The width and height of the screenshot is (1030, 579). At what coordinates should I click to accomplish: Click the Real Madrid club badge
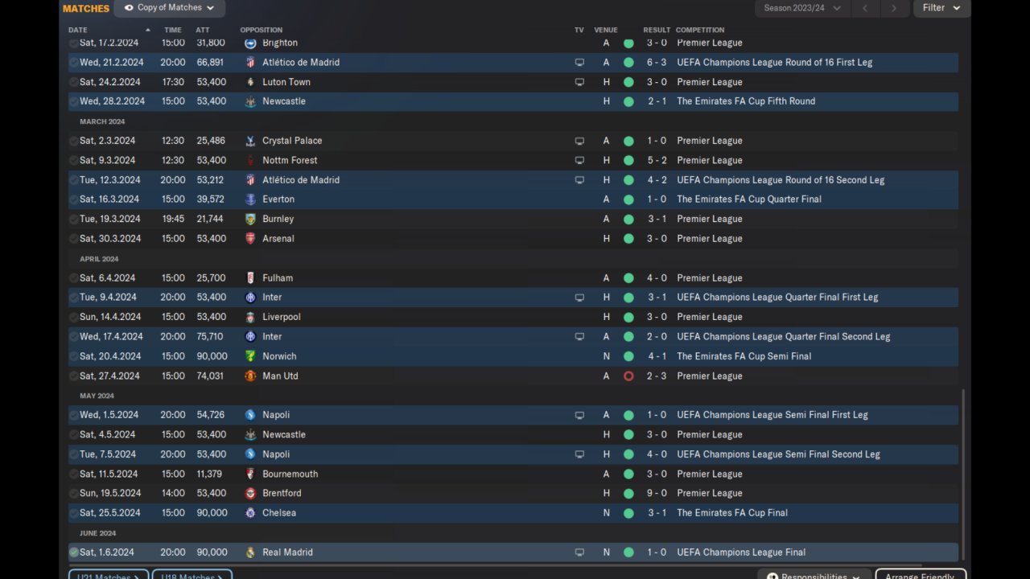click(250, 552)
